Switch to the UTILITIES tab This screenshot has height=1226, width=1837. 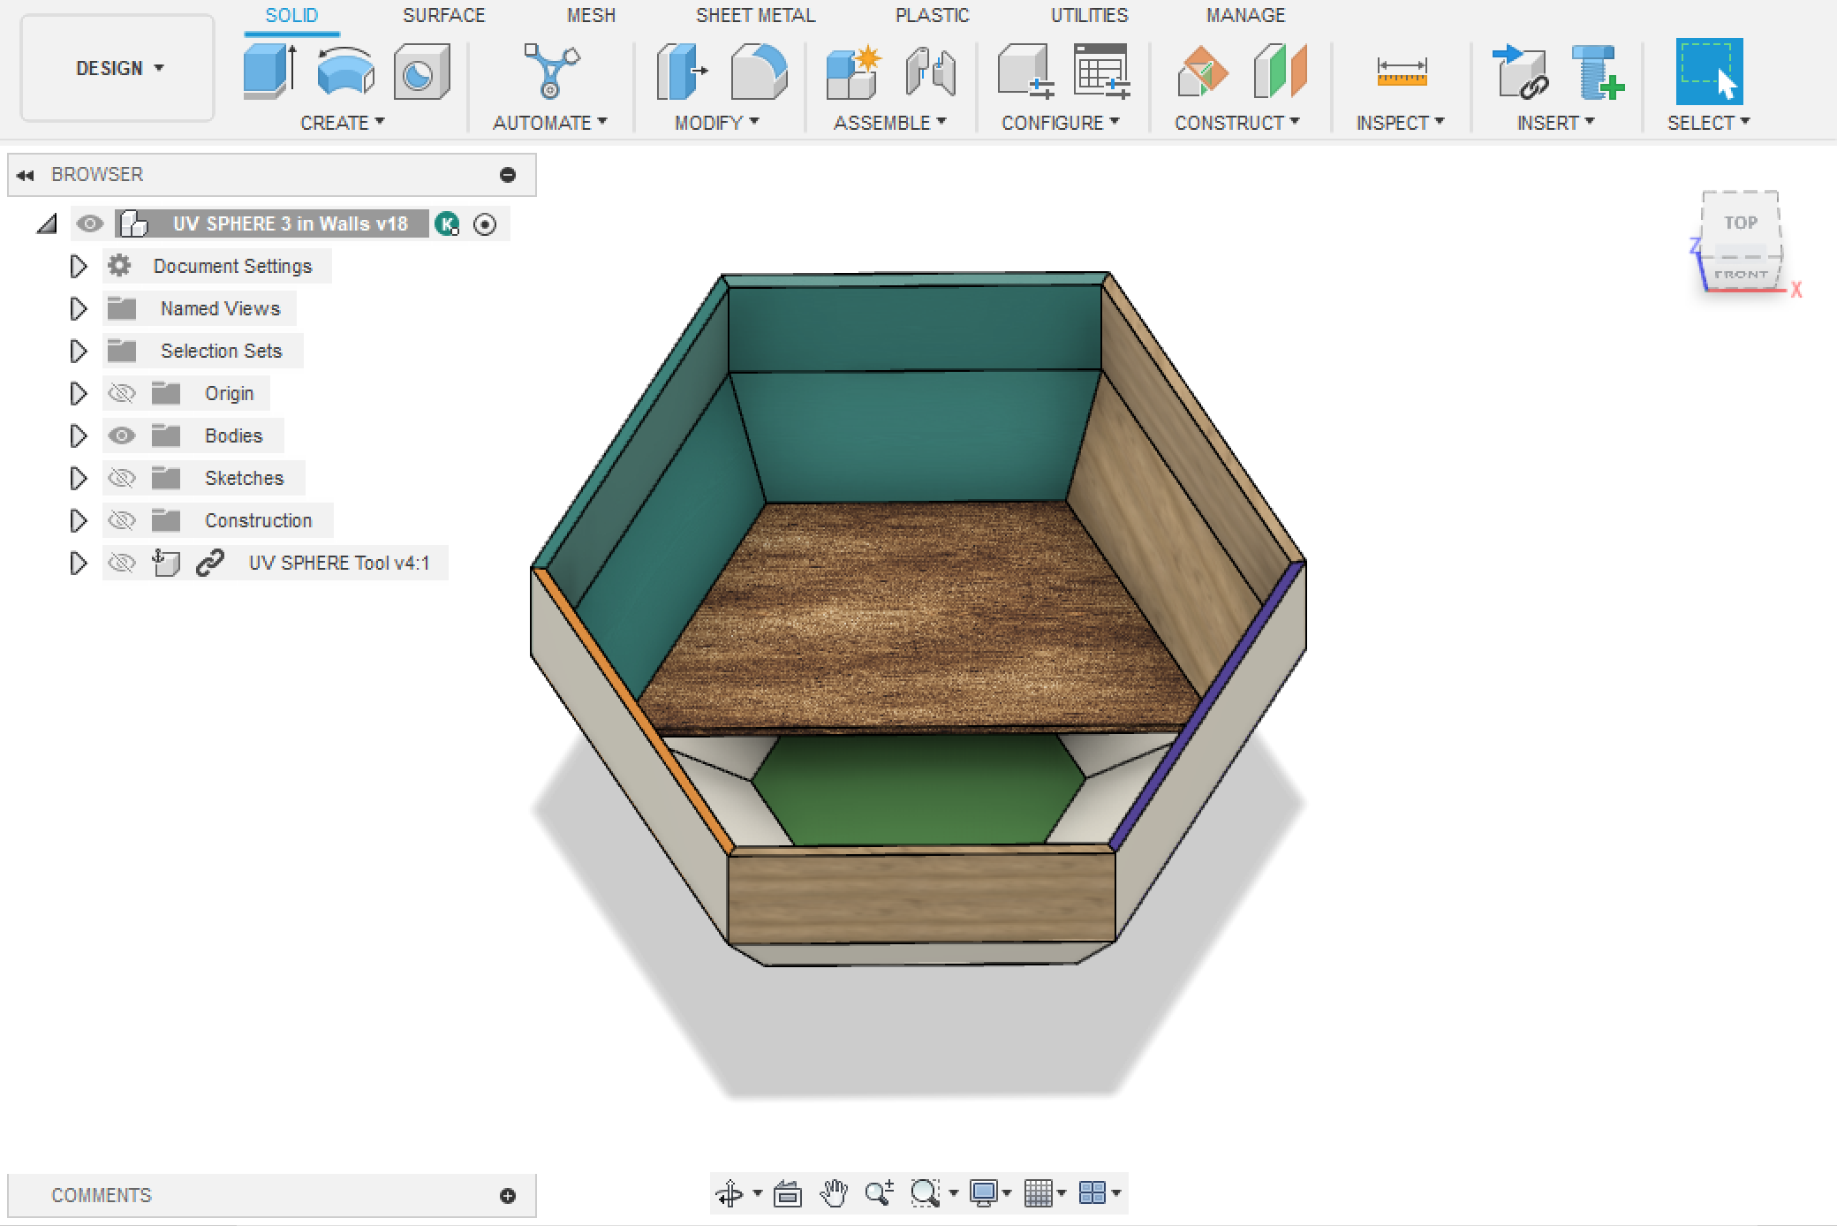[x=1089, y=15]
